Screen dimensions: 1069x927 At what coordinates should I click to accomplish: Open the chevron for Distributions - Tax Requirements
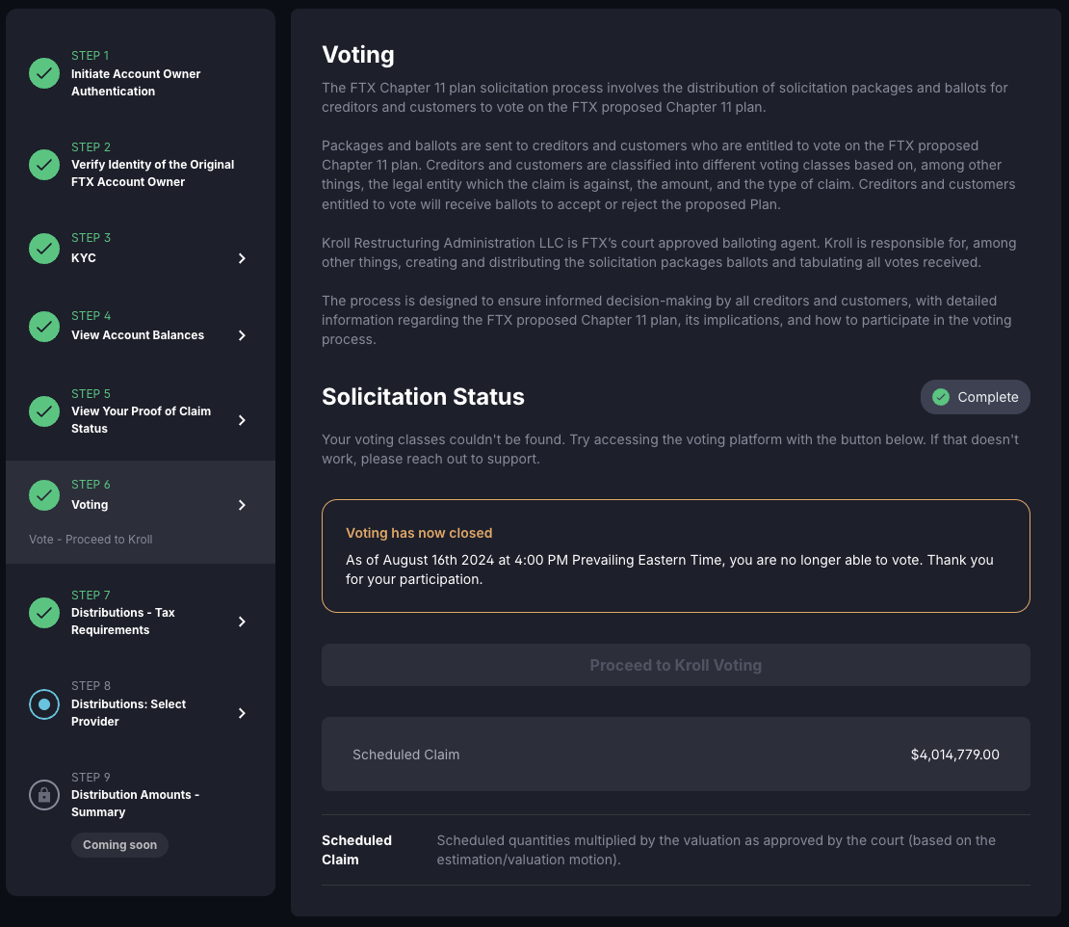[x=242, y=622]
